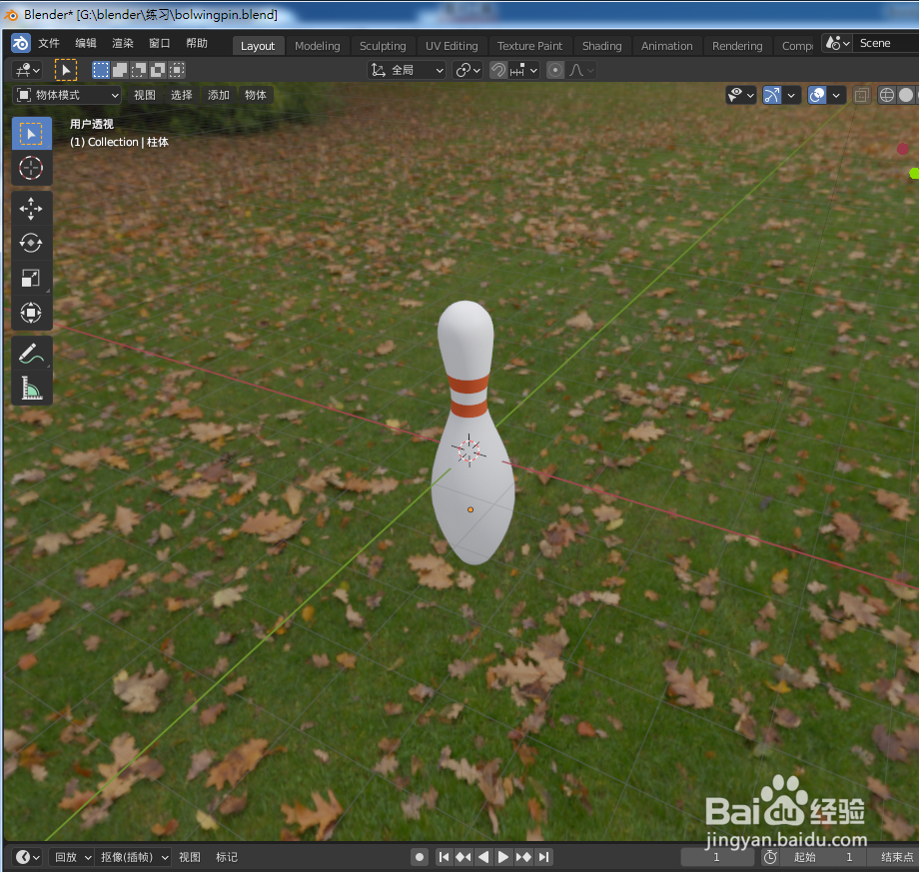Select the Measure tool
919x872 pixels.
coord(31,387)
